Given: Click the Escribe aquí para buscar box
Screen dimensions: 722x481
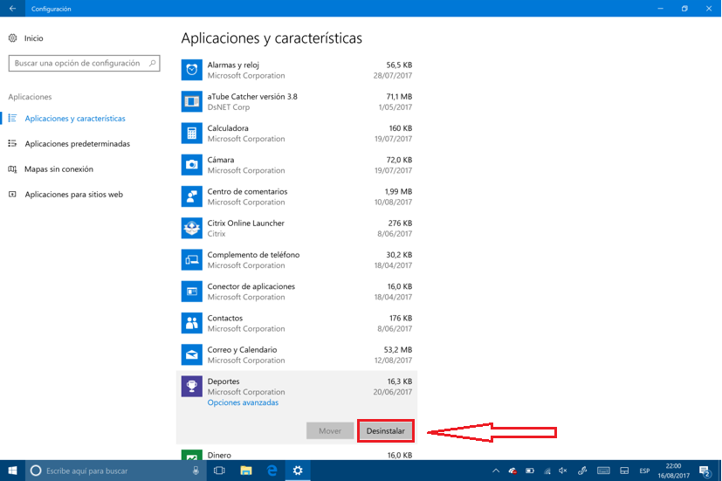Looking at the screenshot, I should pyautogui.click(x=113, y=471).
